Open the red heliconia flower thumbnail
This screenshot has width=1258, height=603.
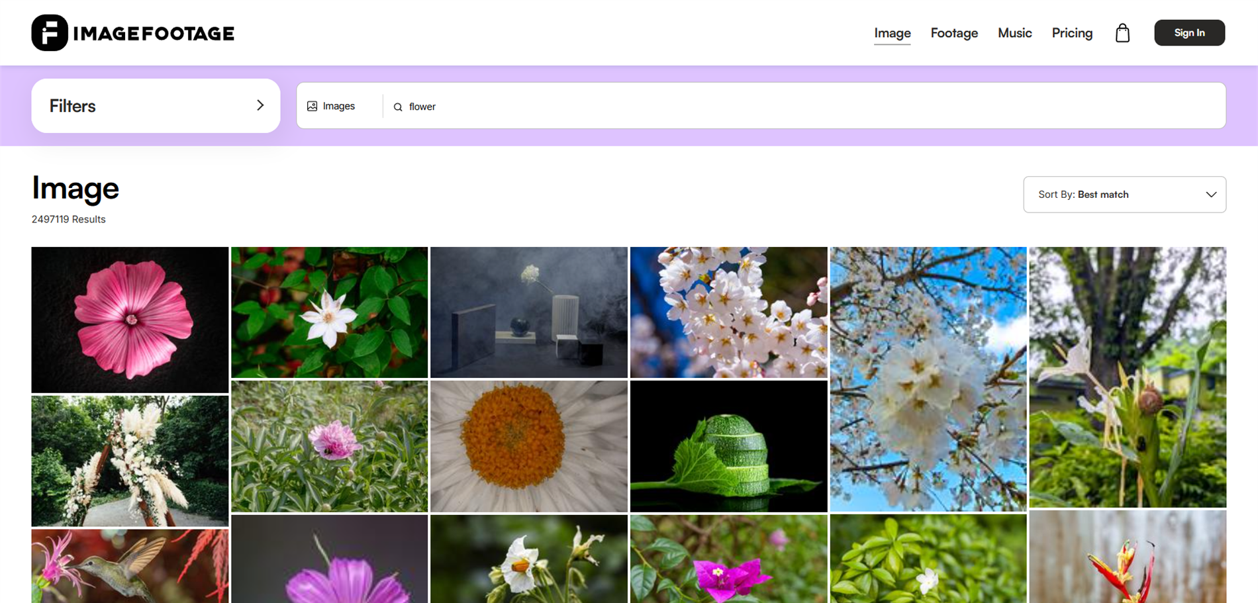point(1128,557)
